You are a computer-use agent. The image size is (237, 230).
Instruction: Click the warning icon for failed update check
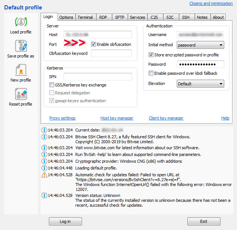tap(44, 175)
